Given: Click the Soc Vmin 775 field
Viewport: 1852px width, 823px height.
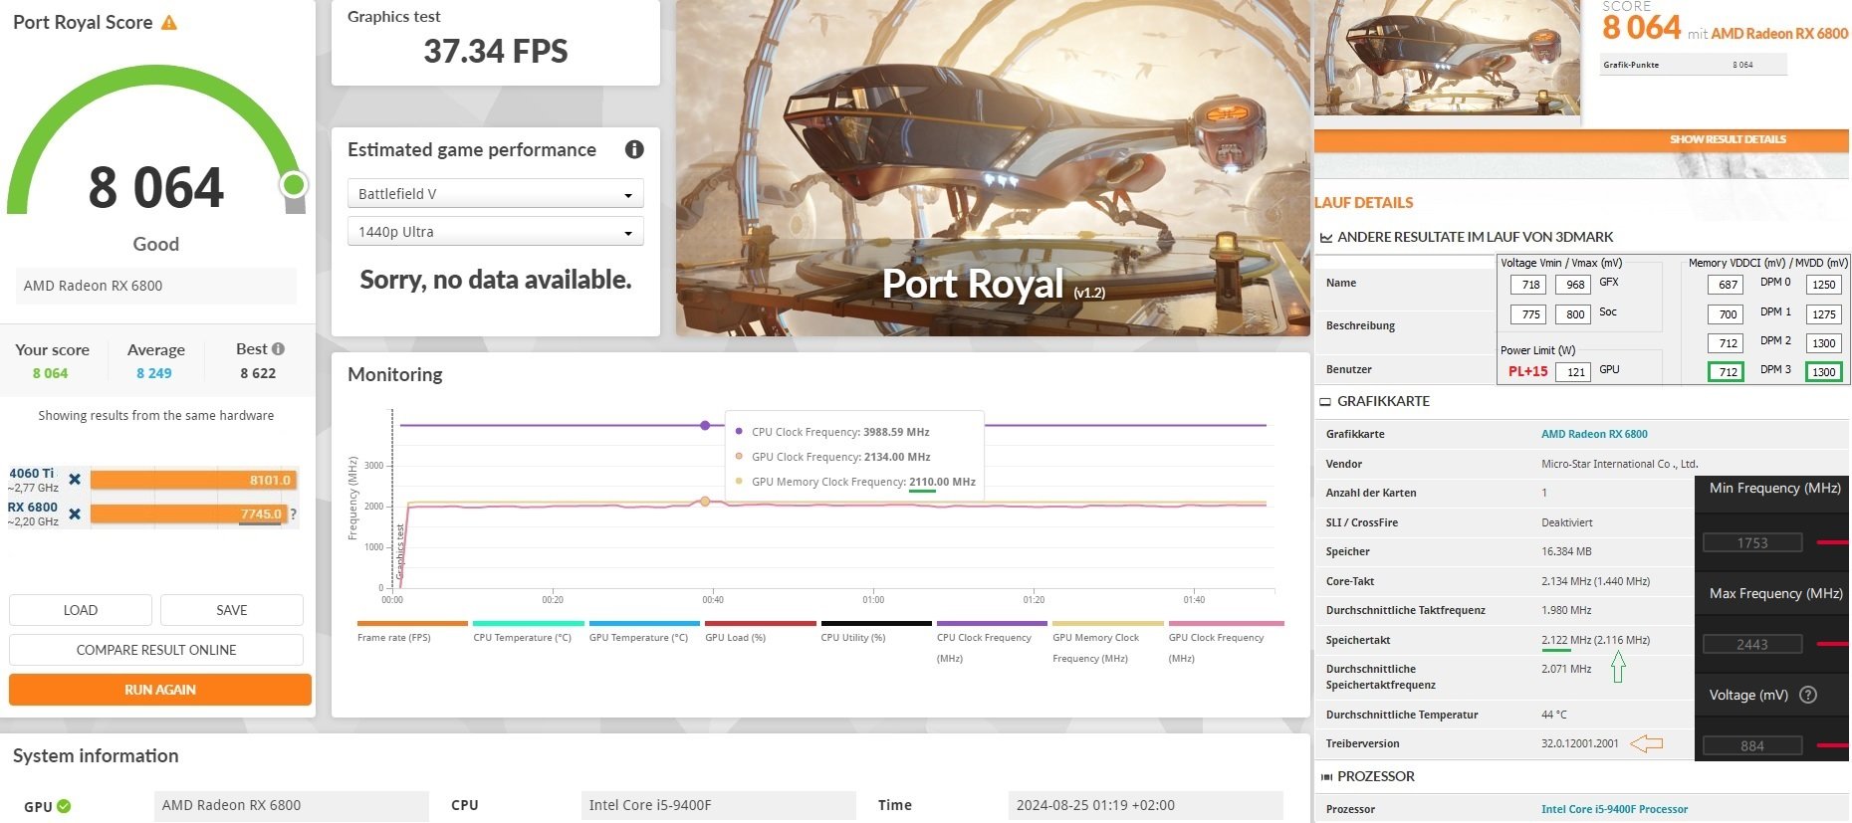Looking at the screenshot, I should click(x=1530, y=314).
